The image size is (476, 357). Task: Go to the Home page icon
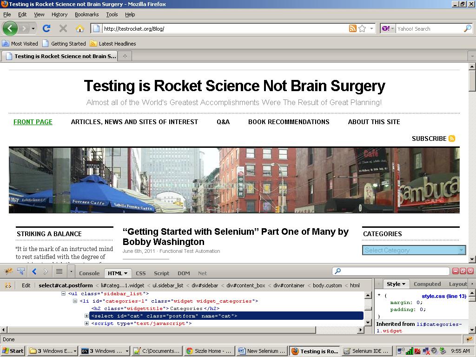[80, 28]
